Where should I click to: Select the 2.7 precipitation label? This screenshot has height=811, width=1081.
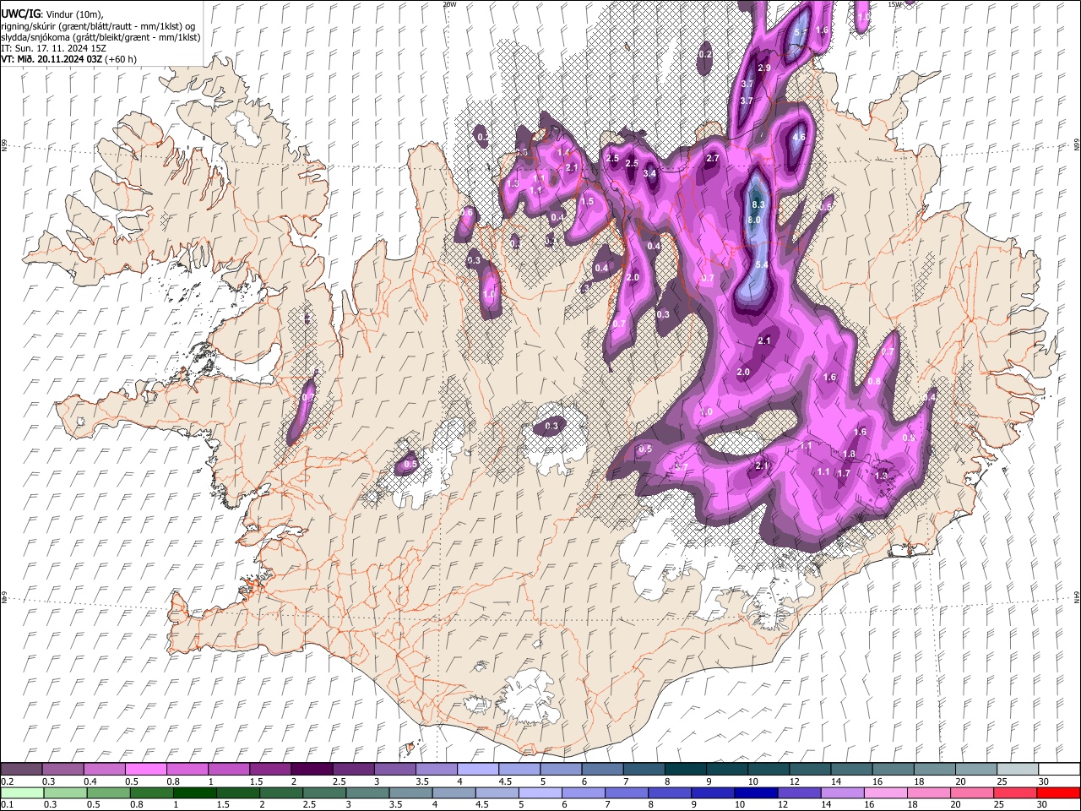click(x=713, y=158)
